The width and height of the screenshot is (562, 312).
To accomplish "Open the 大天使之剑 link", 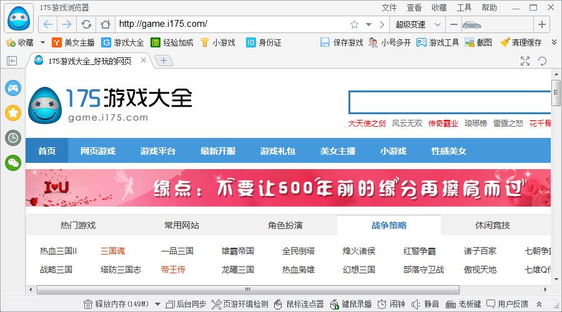I will click(367, 124).
